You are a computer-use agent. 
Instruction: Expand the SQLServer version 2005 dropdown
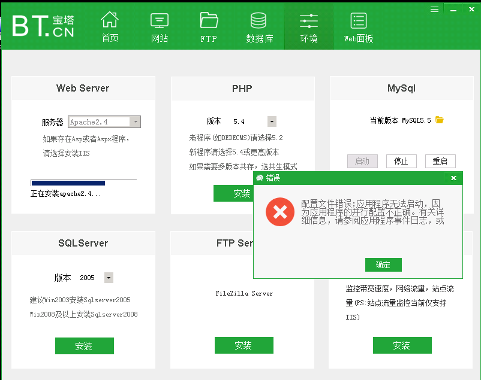pos(109,278)
